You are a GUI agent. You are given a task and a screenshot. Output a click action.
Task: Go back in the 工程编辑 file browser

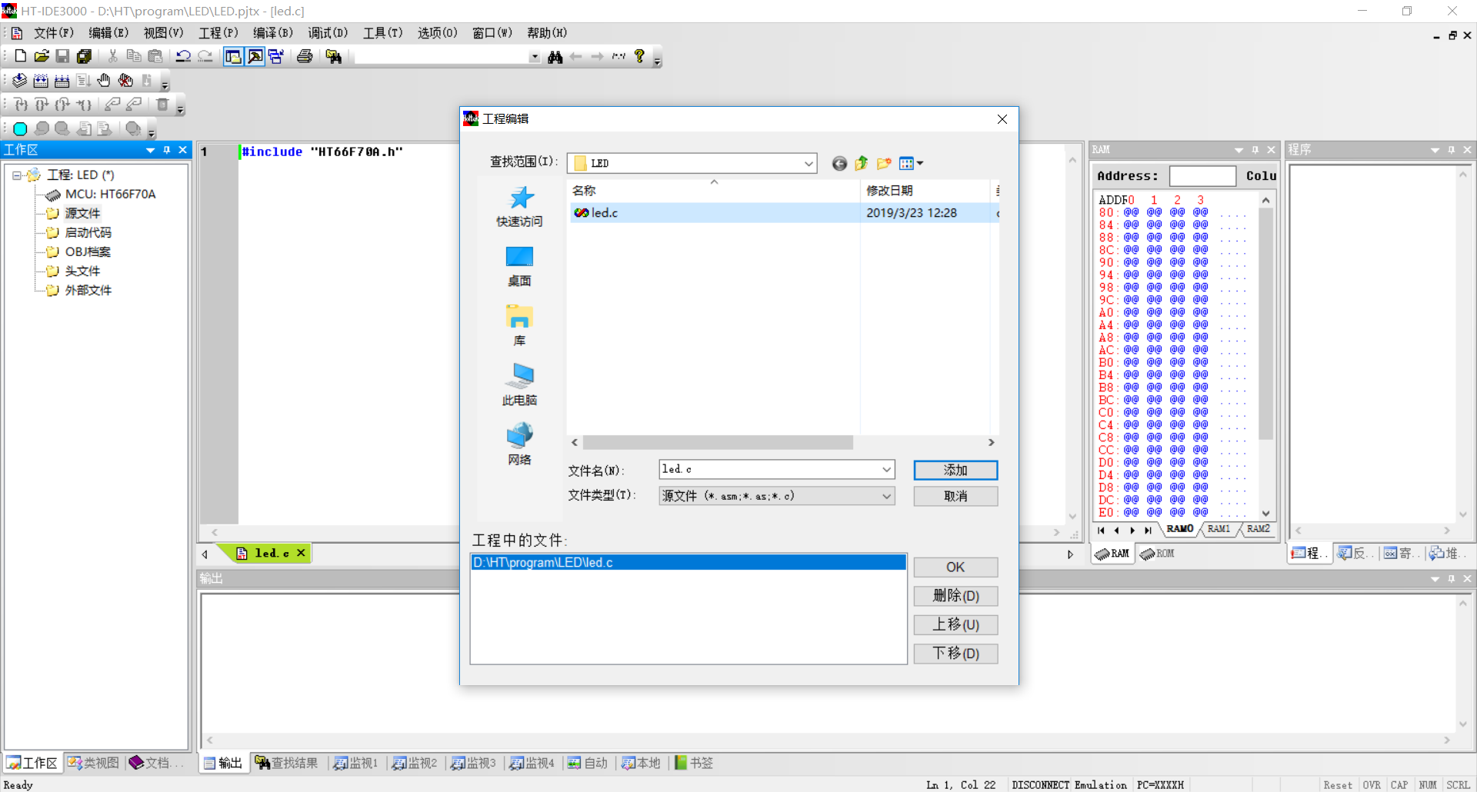coord(839,163)
